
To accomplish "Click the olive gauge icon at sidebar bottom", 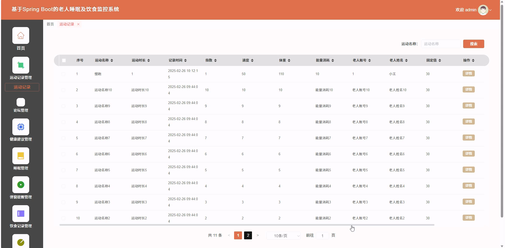I will [x=21, y=242].
